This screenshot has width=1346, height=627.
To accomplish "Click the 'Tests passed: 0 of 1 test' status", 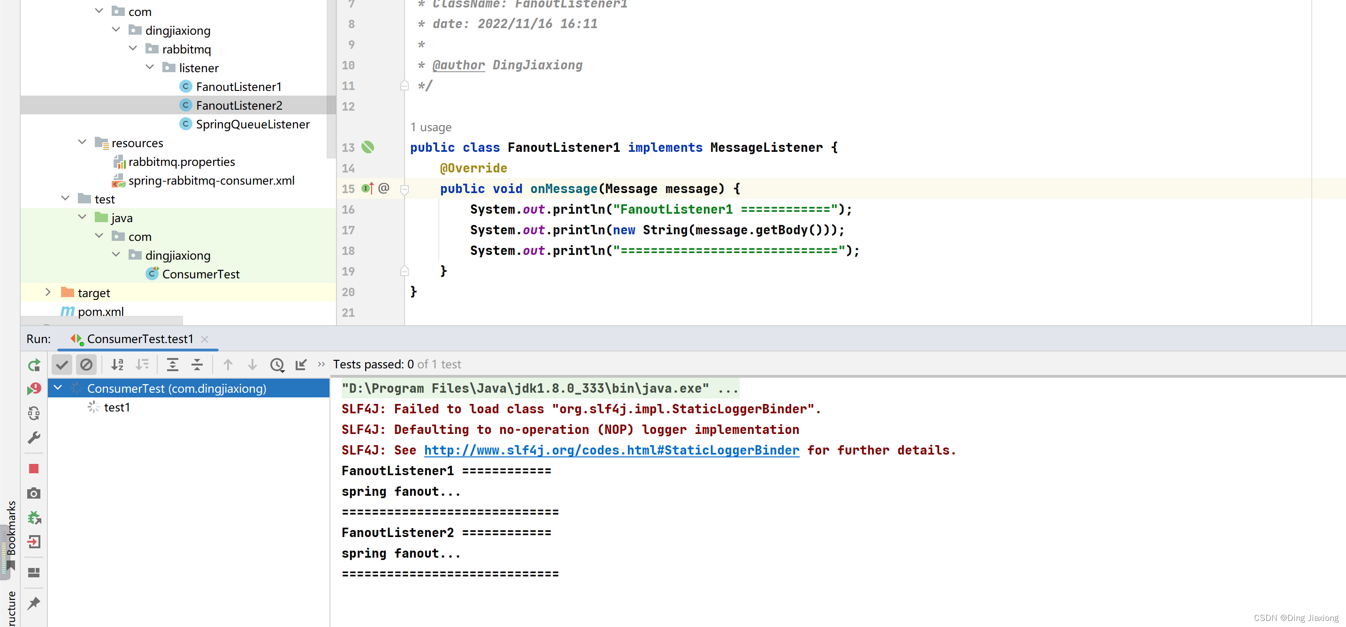I will (x=397, y=365).
